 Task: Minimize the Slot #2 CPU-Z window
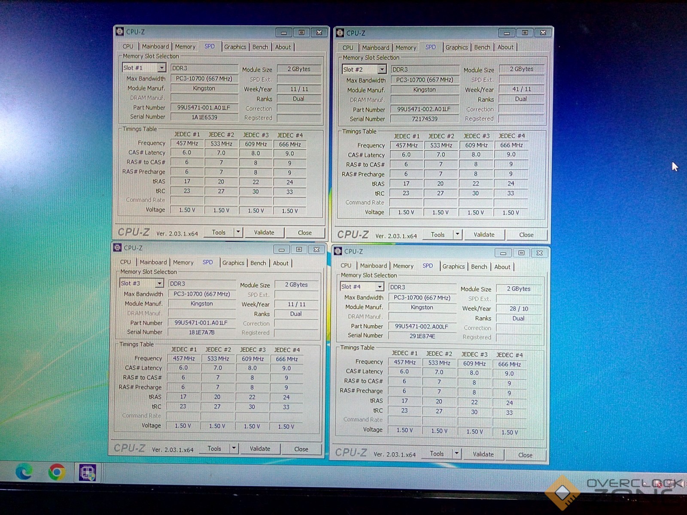(x=507, y=33)
